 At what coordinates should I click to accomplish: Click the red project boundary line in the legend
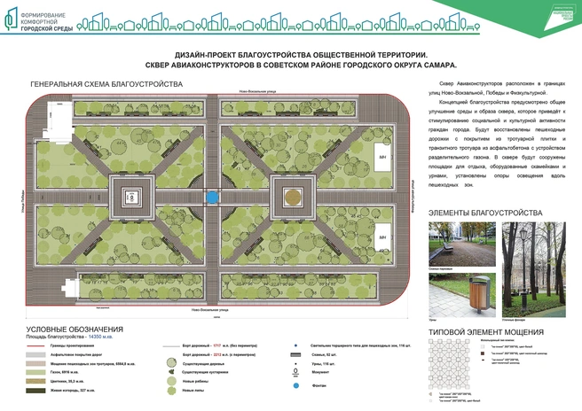coord(35,345)
